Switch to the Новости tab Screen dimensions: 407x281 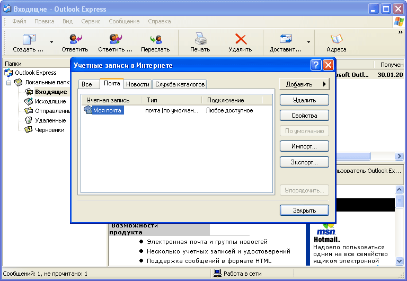coord(138,84)
